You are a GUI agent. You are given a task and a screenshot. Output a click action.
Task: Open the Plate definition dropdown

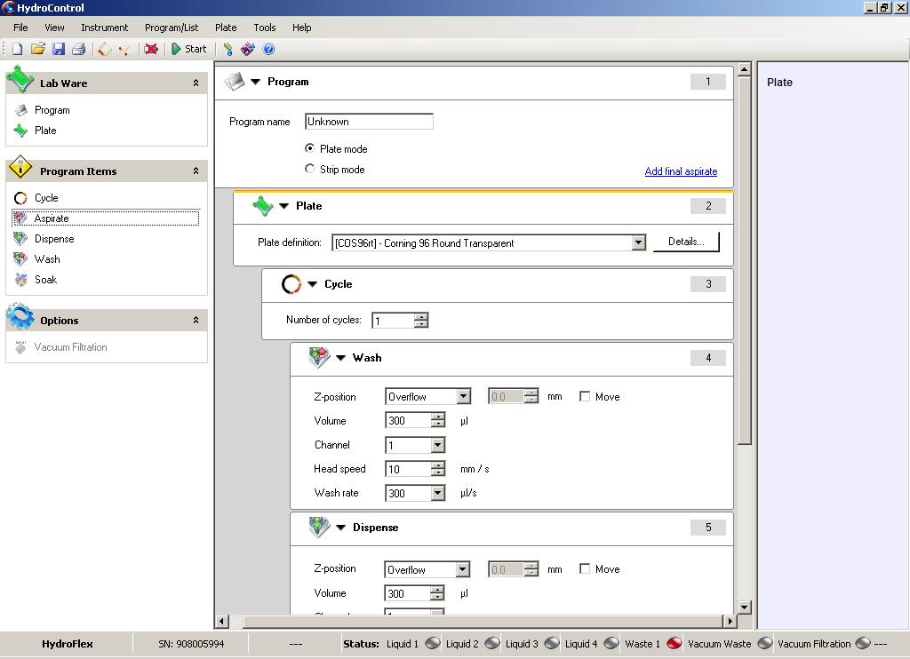[x=638, y=242]
